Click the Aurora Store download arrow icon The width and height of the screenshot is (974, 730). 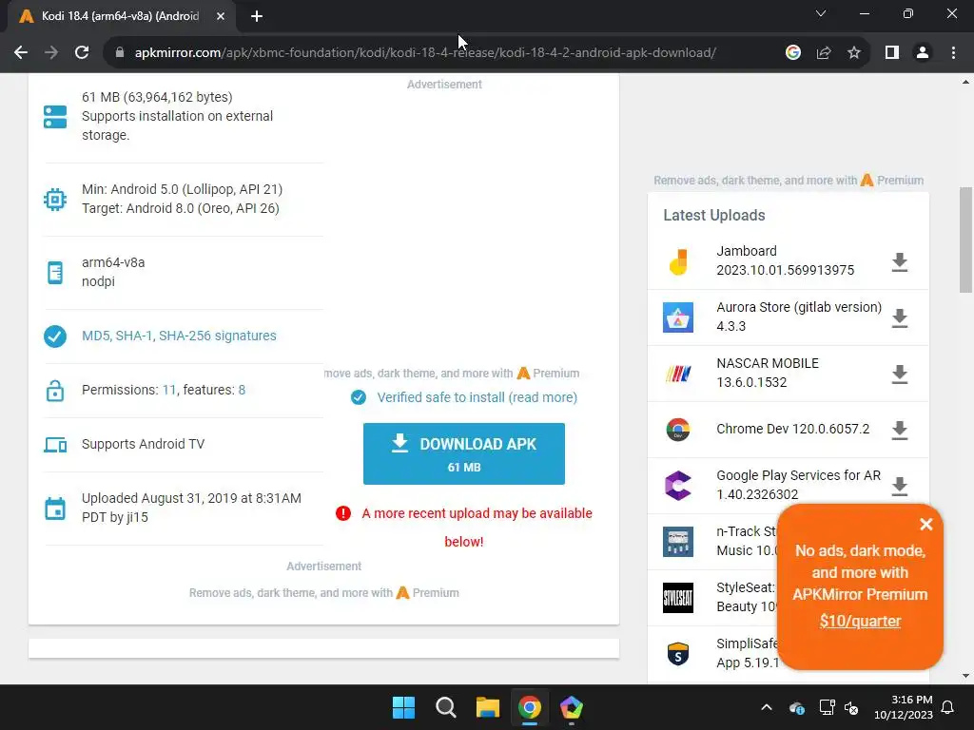click(900, 317)
